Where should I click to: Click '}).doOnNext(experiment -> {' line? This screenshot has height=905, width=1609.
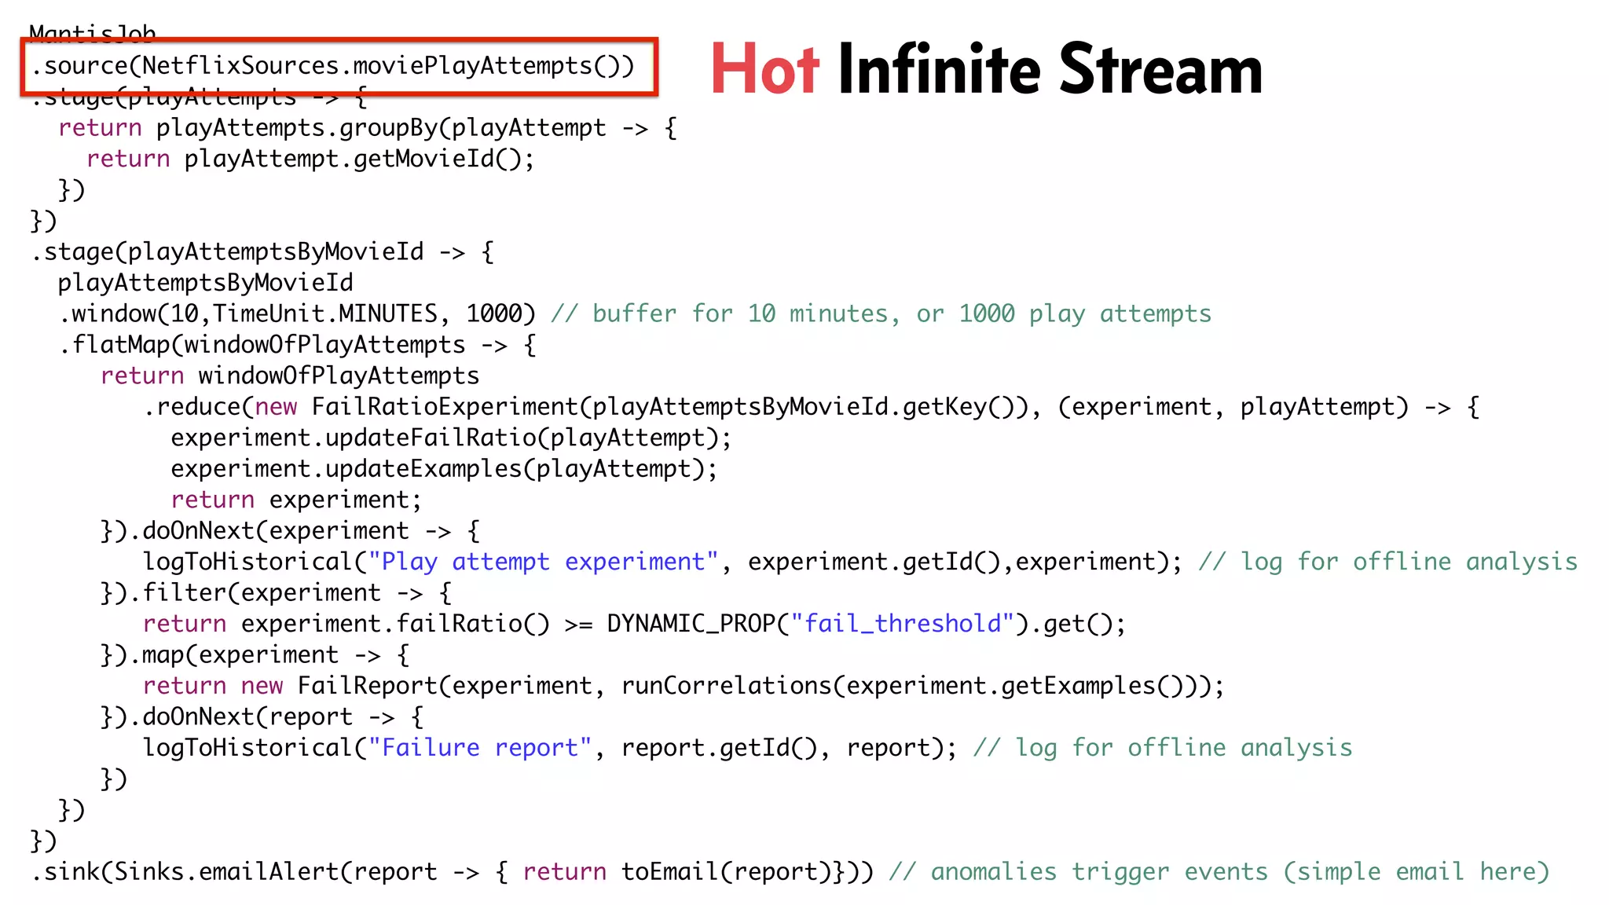click(290, 531)
